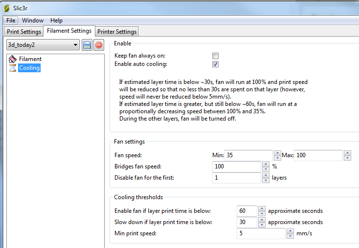
Task: Increase disabled-fan layer count
Action: (266, 175)
